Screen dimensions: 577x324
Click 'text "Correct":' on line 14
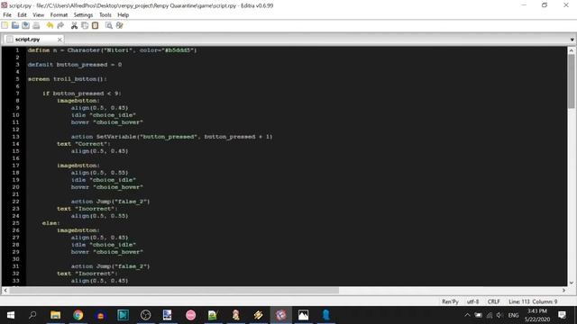point(84,144)
